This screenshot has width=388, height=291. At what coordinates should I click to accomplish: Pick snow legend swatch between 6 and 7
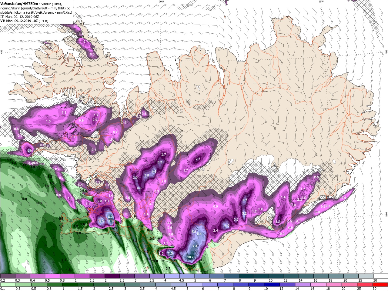216,276
